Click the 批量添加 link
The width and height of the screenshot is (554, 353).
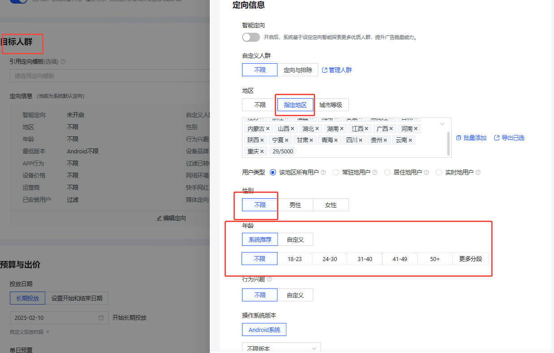472,138
